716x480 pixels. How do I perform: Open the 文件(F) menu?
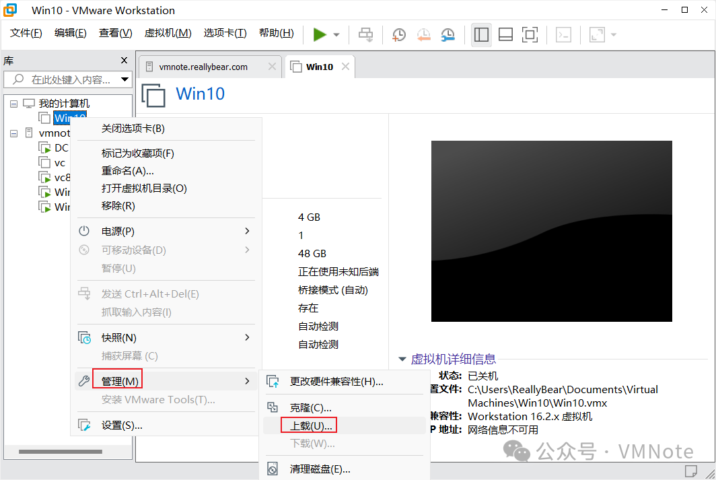coord(26,34)
